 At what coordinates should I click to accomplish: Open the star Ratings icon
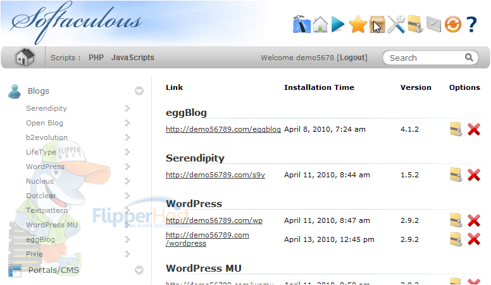coord(357,24)
